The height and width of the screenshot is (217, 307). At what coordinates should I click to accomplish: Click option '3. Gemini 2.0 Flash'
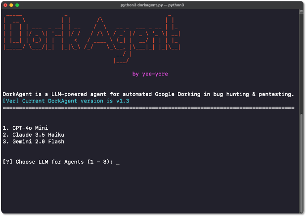[34, 142]
